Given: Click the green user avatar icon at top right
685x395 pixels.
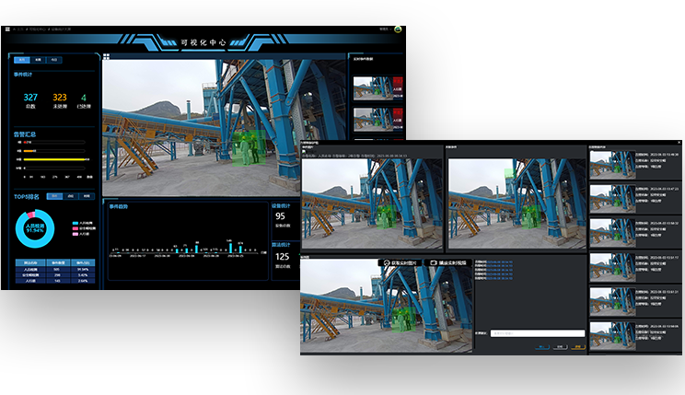Looking at the screenshot, I should point(398,29).
